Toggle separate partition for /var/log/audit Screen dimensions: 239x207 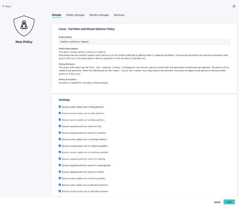pos(60,165)
